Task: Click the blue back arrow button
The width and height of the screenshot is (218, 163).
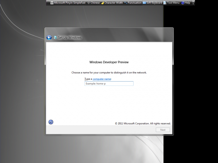Action: (x=49, y=37)
